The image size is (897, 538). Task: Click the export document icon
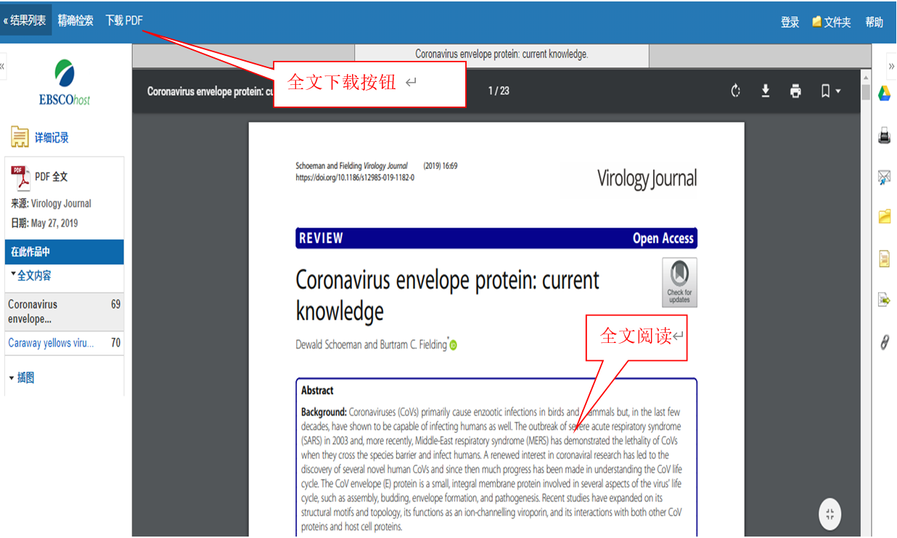tap(884, 300)
